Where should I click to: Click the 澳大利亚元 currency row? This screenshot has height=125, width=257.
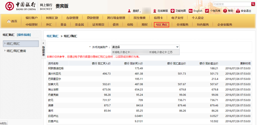point(149,74)
